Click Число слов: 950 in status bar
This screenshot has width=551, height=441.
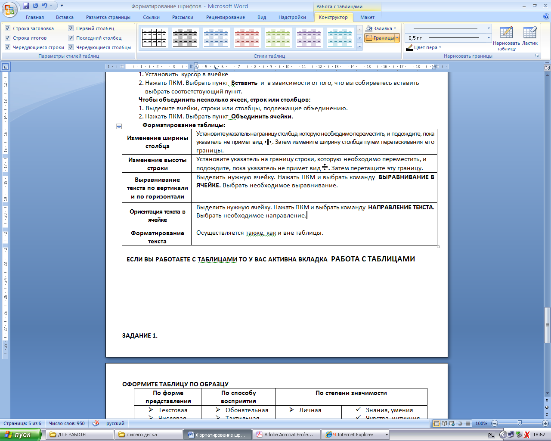67,423
